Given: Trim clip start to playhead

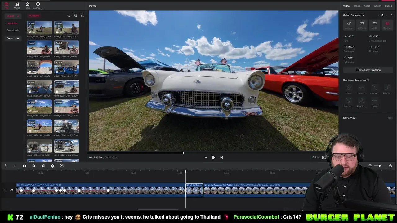Looking at the screenshot, I should click(x=34, y=166).
